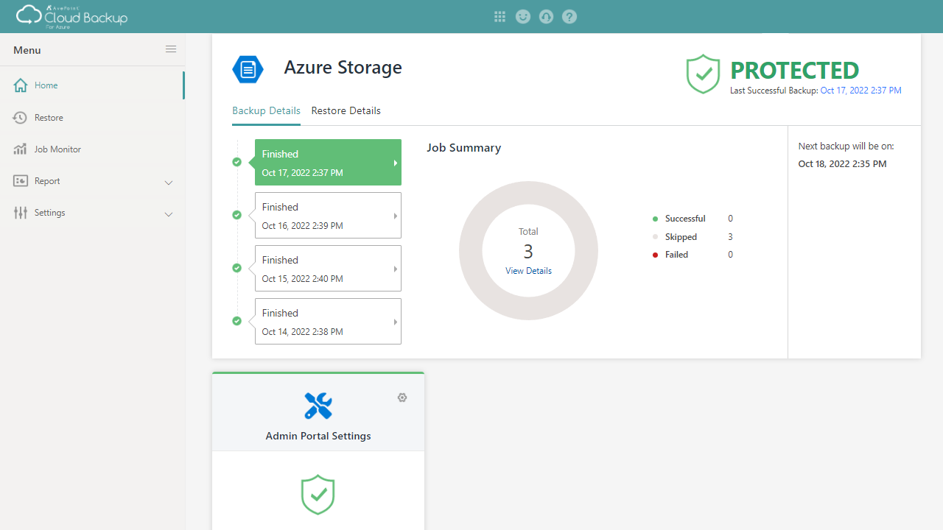Select Finished job Oct 16, 2022 2:39 PM
This screenshot has height=530, width=943.
click(328, 216)
